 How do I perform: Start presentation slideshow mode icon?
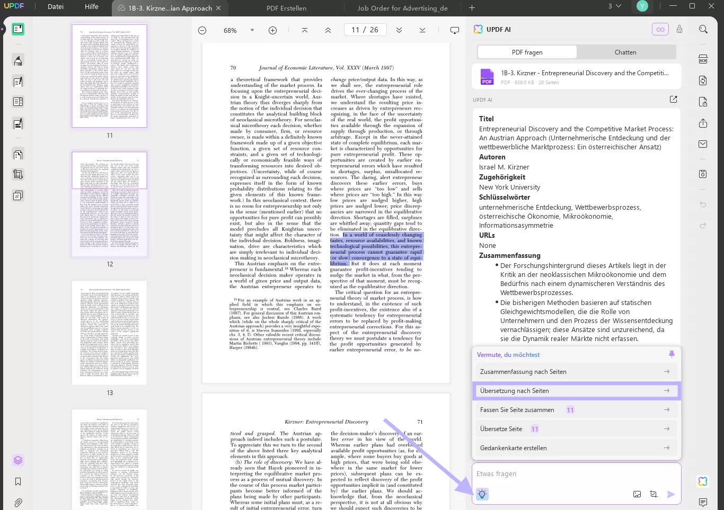click(454, 30)
